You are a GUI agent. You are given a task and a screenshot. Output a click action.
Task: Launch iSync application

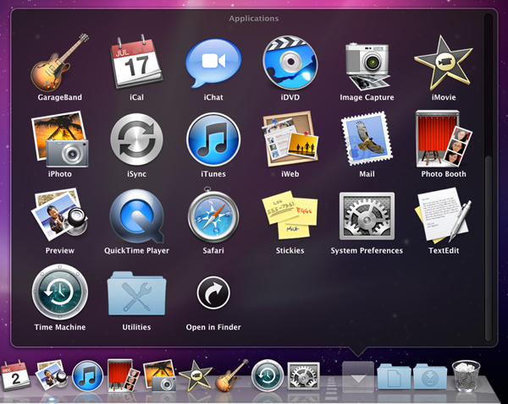[136, 139]
